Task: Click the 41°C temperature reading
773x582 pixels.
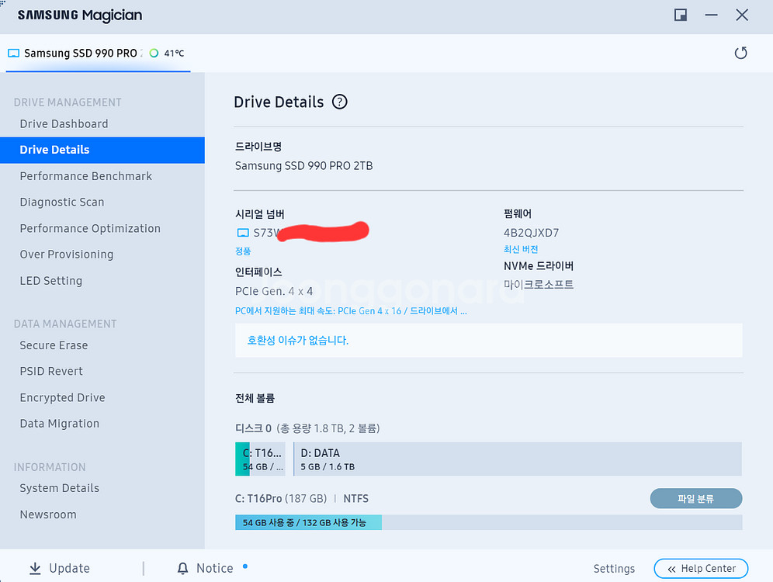Action: click(174, 54)
